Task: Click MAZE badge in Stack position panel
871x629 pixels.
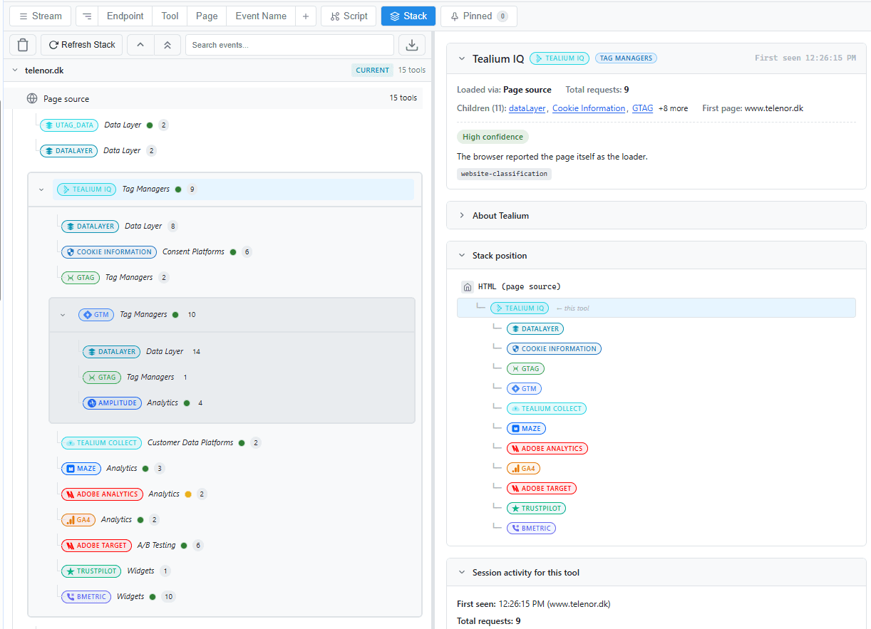Action: click(526, 429)
